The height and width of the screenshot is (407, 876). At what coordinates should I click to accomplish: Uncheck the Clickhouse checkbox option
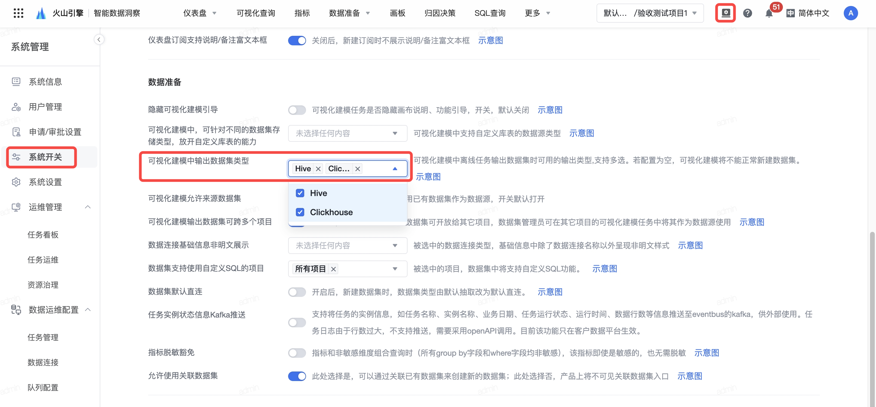300,212
